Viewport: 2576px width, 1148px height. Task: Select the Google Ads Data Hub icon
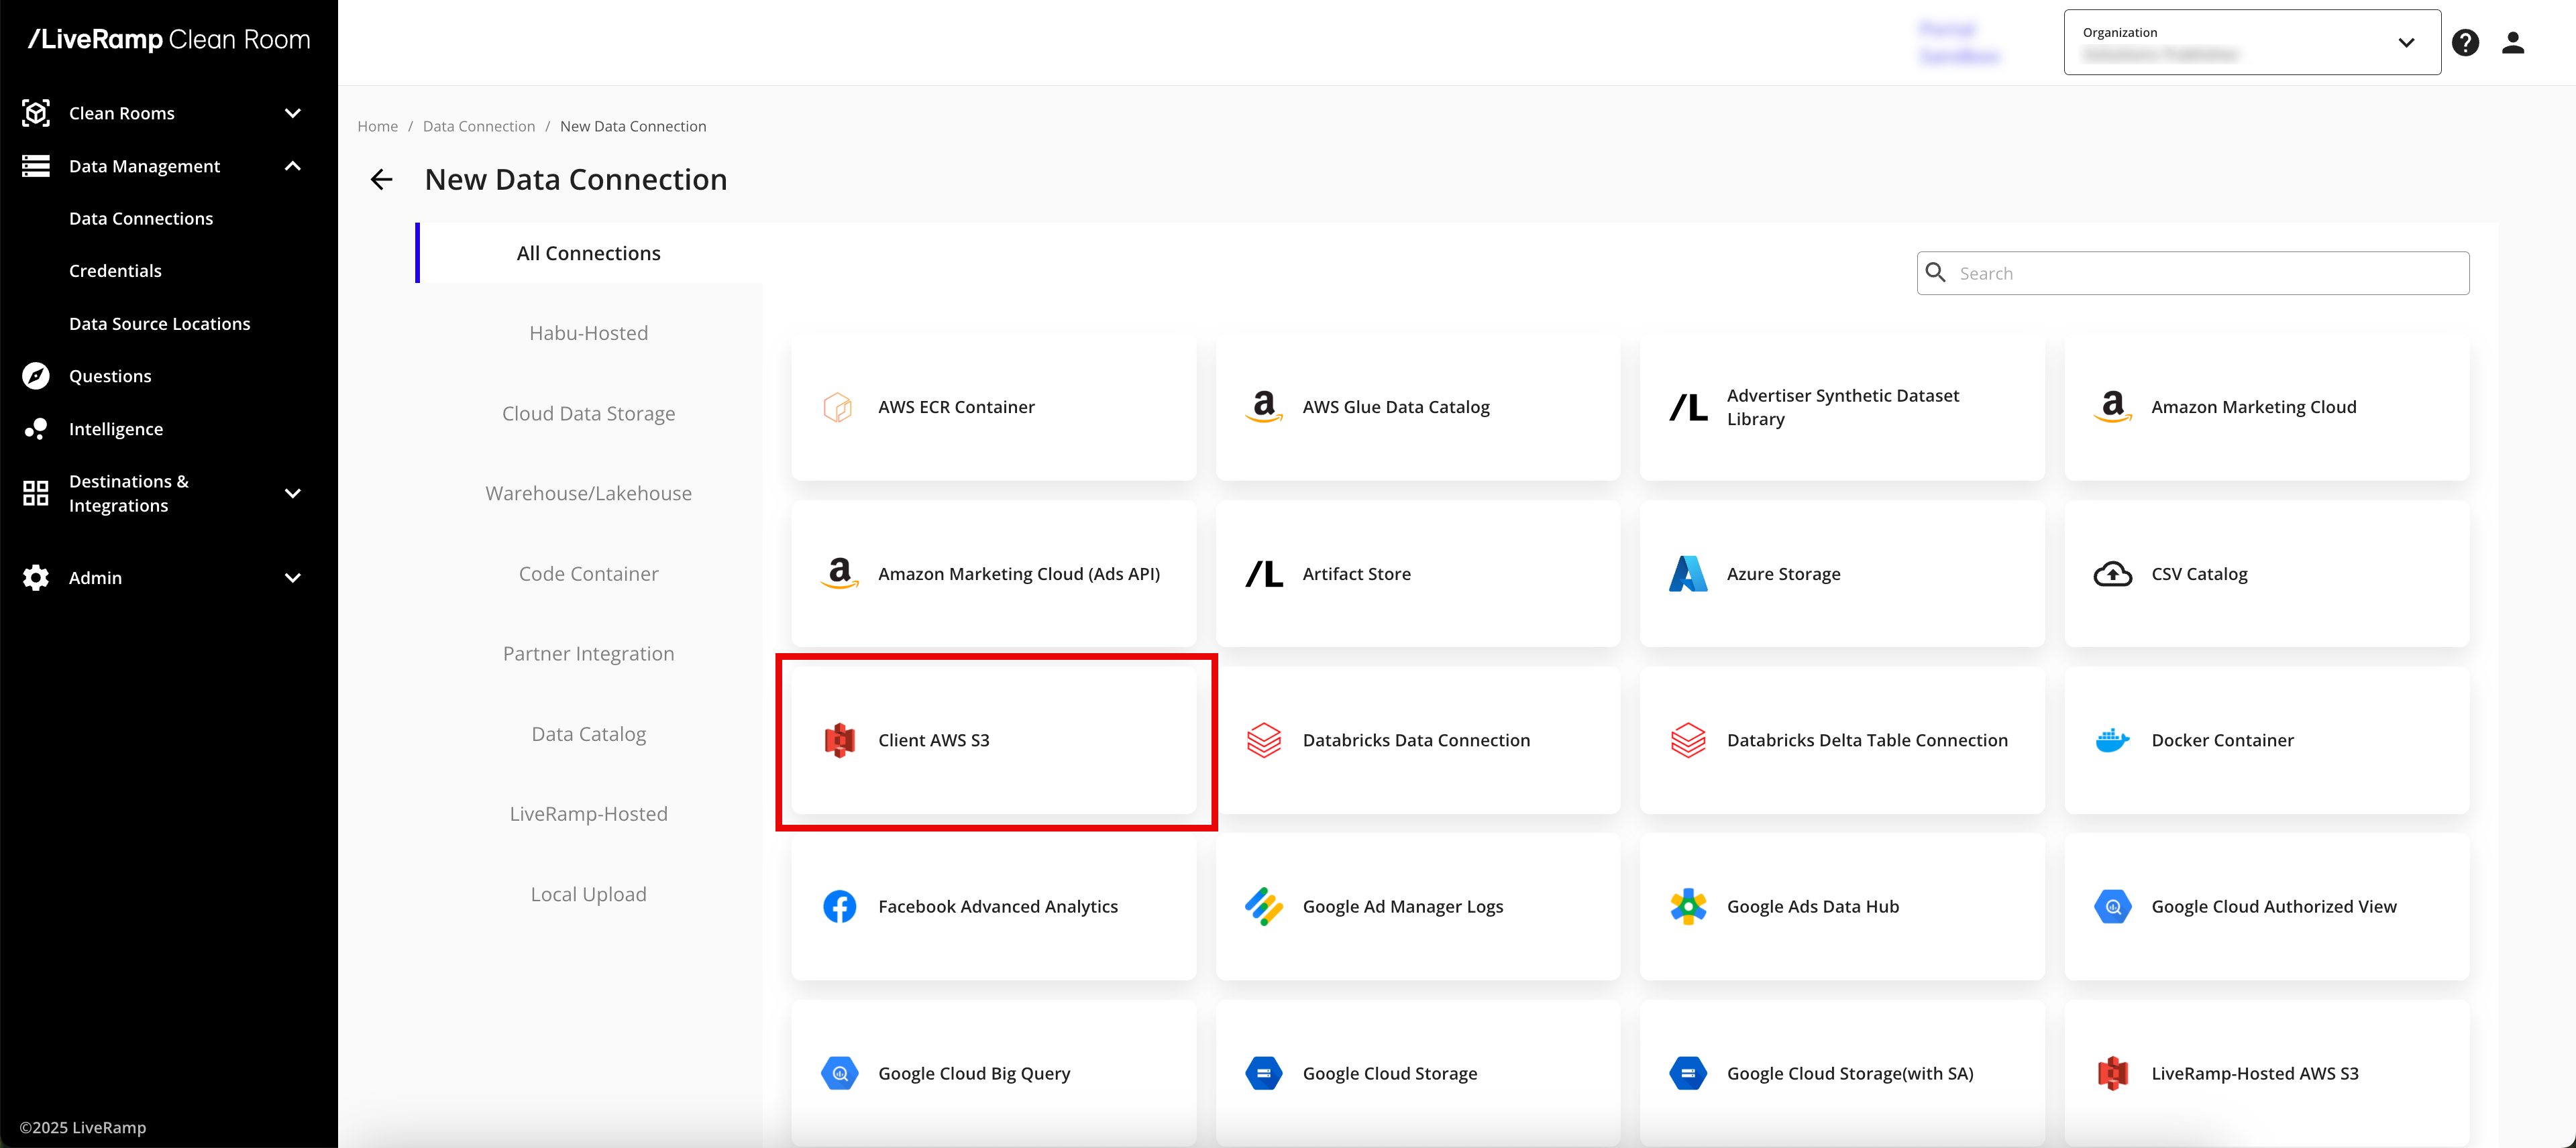pos(1688,906)
